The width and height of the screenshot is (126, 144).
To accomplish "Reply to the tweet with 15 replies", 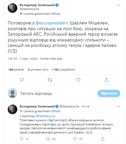I will (21, 139).
